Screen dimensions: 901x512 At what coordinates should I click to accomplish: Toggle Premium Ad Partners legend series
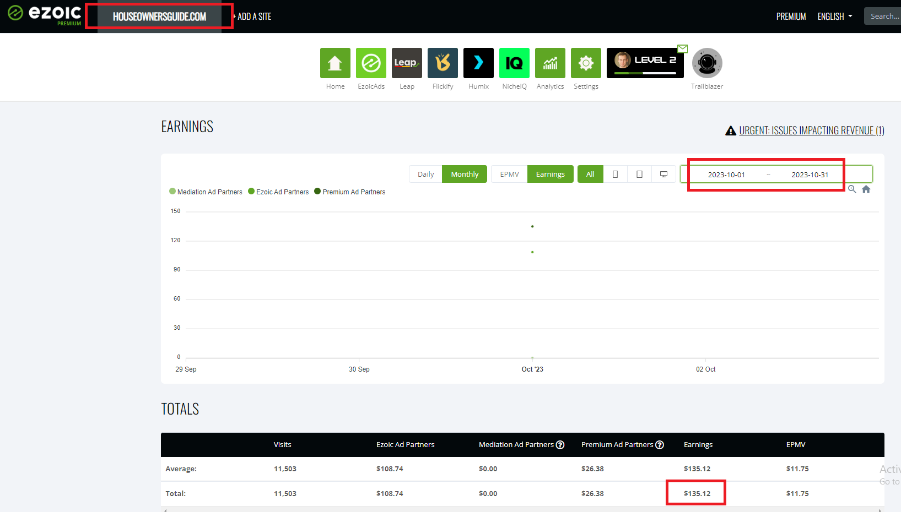(349, 192)
